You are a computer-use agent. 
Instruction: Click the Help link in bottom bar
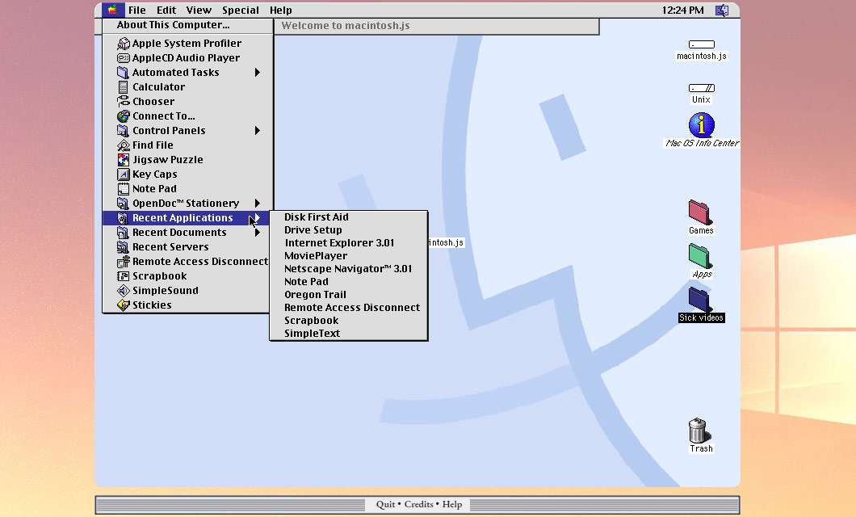tap(452, 504)
